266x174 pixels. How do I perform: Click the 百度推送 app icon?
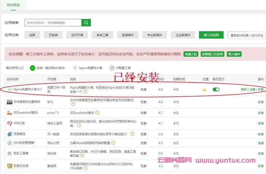tap(9, 134)
